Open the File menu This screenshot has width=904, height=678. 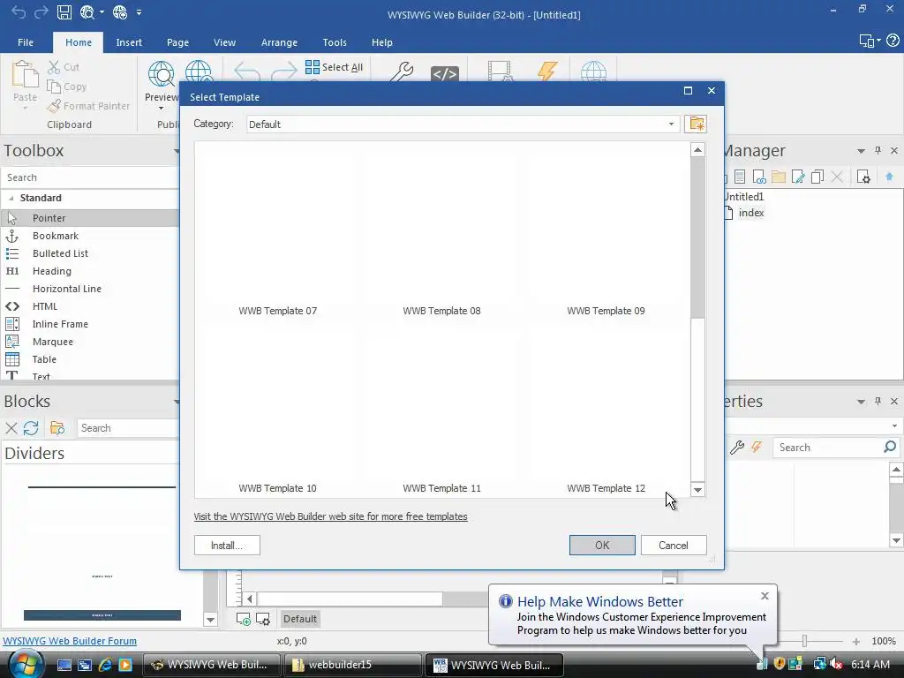pyautogui.click(x=26, y=42)
